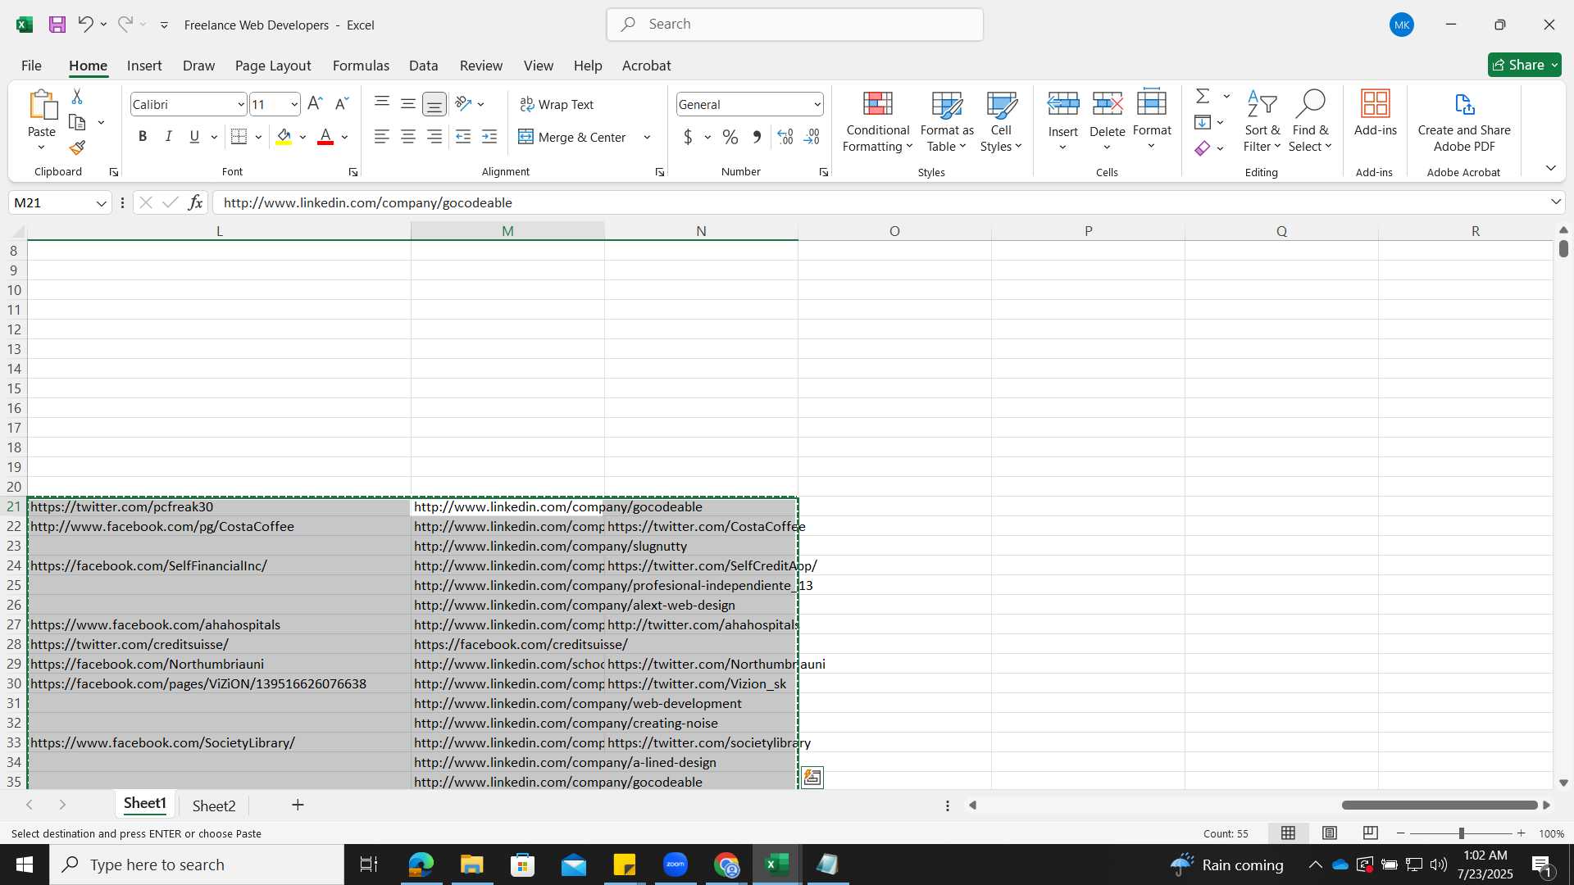Click AutoSum sigma icon

(1203, 97)
